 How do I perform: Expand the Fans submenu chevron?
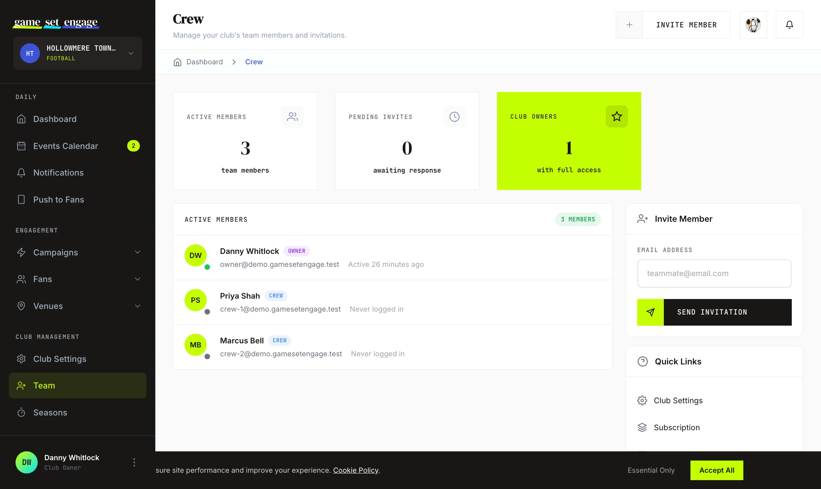tap(138, 279)
